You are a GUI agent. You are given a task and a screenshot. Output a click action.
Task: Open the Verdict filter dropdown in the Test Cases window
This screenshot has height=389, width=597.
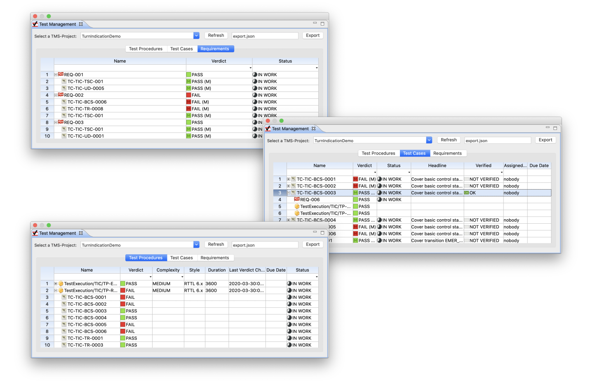375,172
